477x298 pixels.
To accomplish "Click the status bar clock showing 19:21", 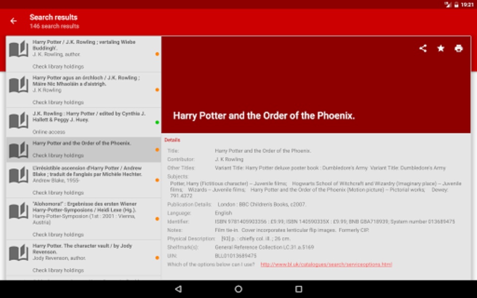I will [x=467, y=4].
